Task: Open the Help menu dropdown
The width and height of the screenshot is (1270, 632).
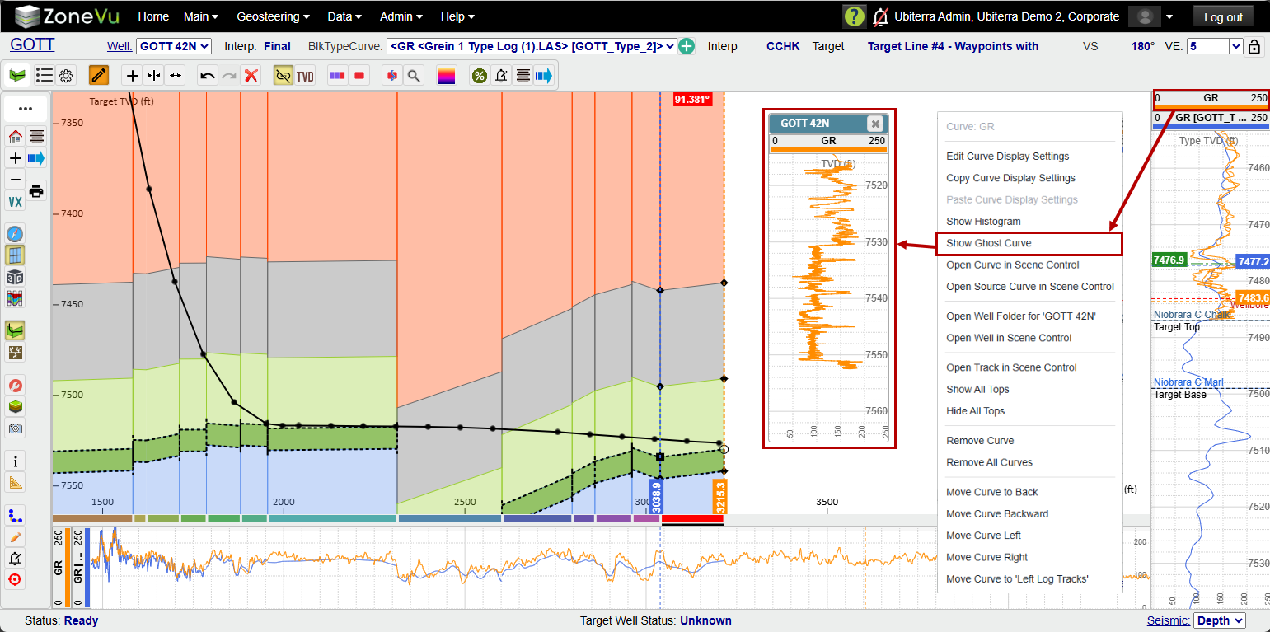Action: pyautogui.click(x=457, y=16)
